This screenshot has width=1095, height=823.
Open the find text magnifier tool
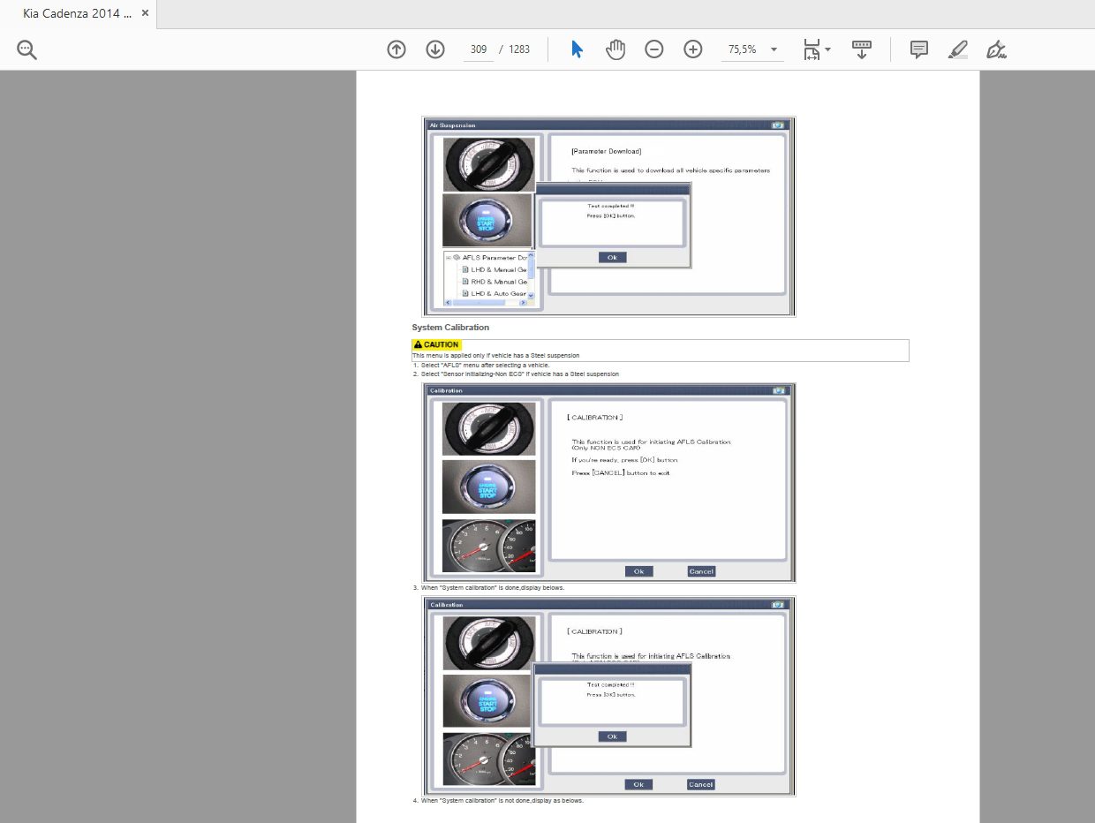26,50
